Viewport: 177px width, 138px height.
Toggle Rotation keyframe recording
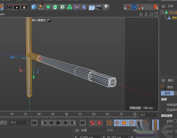(x=131, y=123)
